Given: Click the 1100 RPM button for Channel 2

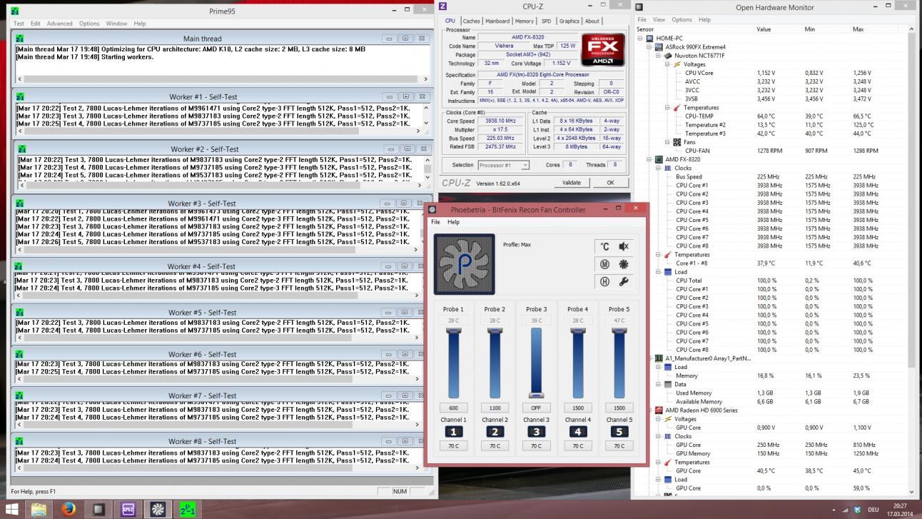Looking at the screenshot, I should point(495,408).
